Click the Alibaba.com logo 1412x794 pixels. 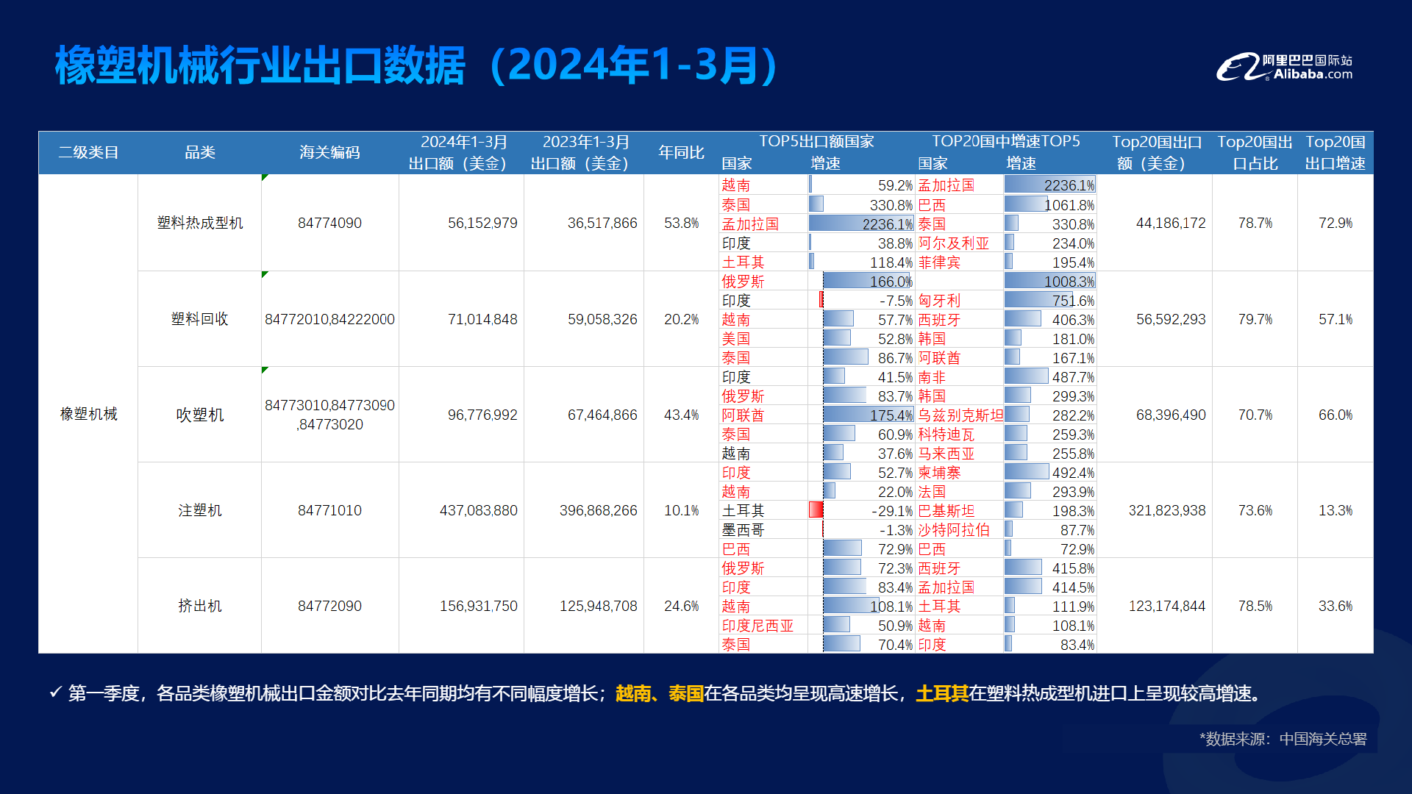(1285, 67)
